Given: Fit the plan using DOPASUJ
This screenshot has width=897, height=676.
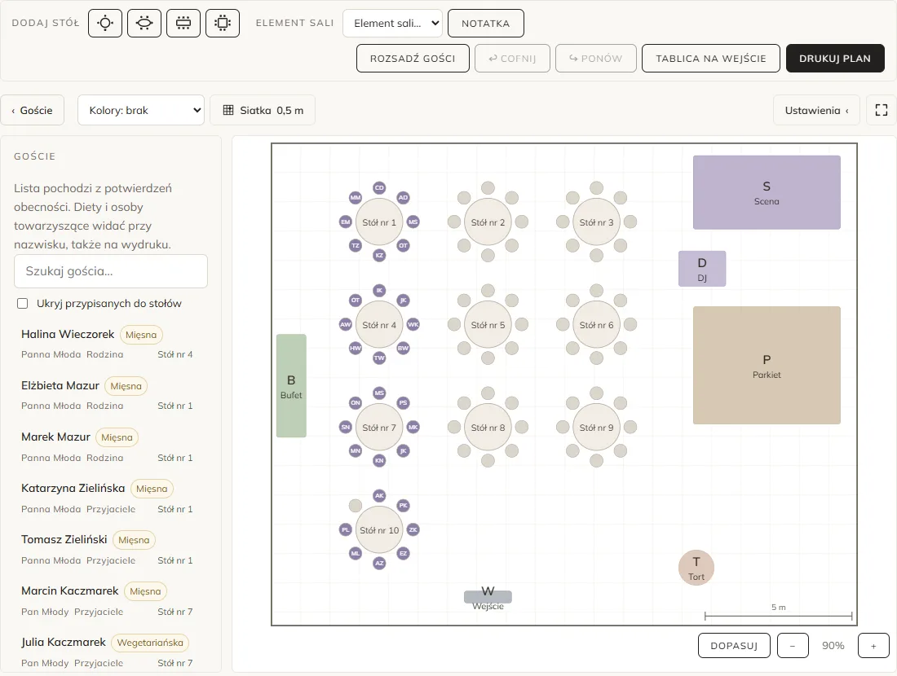Looking at the screenshot, I should [734, 646].
